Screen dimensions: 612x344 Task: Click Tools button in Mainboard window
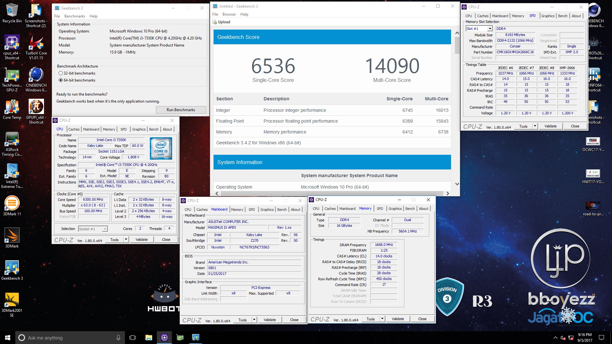tap(242, 320)
